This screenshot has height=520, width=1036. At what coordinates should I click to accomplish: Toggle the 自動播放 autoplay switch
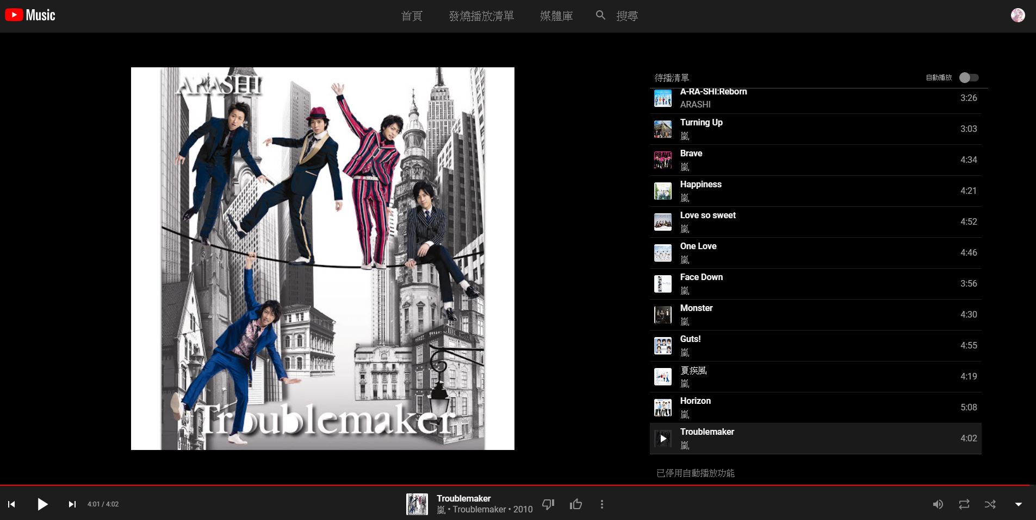coord(969,78)
